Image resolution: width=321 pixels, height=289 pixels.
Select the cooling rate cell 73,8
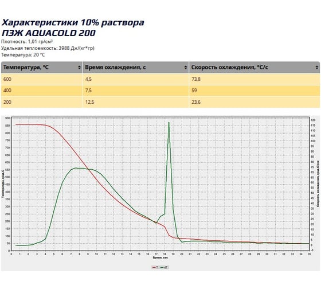point(255,79)
